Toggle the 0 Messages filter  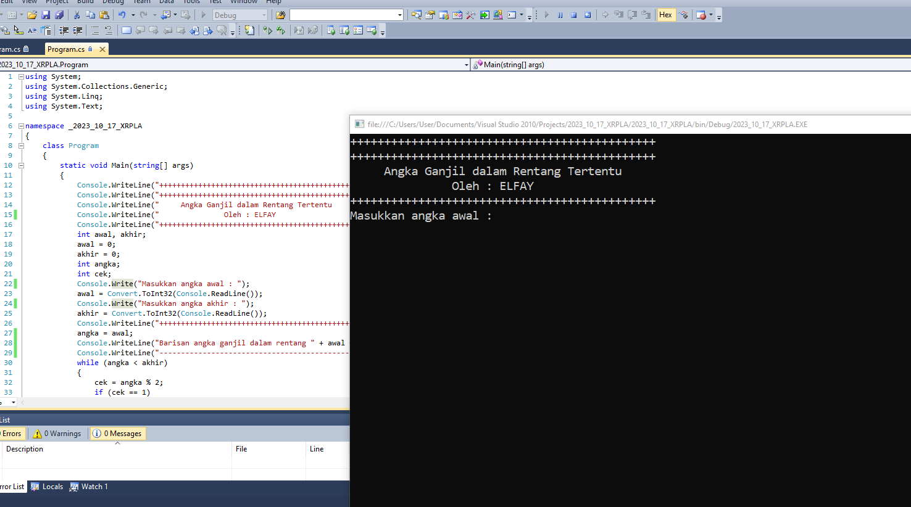tap(117, 434)
